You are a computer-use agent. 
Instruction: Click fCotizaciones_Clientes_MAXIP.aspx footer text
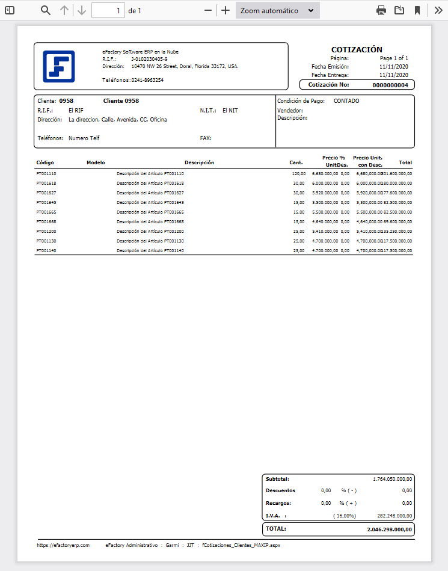[x=241, y=545]
